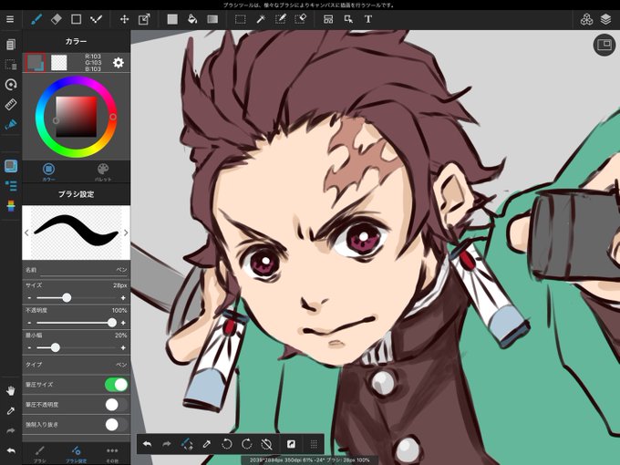Select the Fill rectangle tool
Viewport: 620px width, 465px height.
[172, 19]
